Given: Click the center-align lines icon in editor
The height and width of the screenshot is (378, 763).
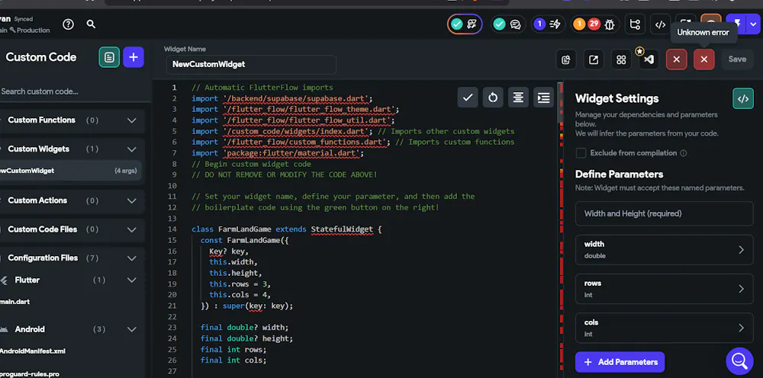Looking at the screenshot, I should (x=518, y=98).
